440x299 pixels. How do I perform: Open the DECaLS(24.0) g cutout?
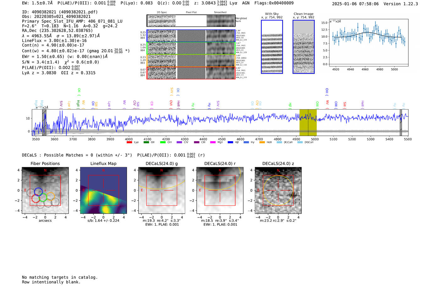pos(162,190)
